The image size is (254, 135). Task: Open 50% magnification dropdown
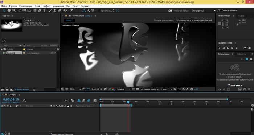(x=75, y=89)
